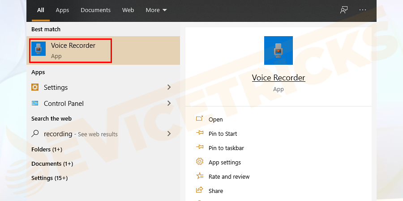Click the large Voice Recorder icon in preview pane
This screenshot has height=201, width=403.
coord(279,50)
